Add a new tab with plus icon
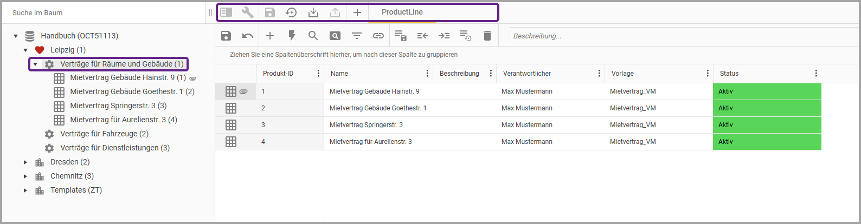 pos(357,12)
